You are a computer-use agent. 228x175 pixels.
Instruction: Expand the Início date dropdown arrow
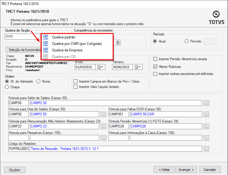tap(102, 67)
